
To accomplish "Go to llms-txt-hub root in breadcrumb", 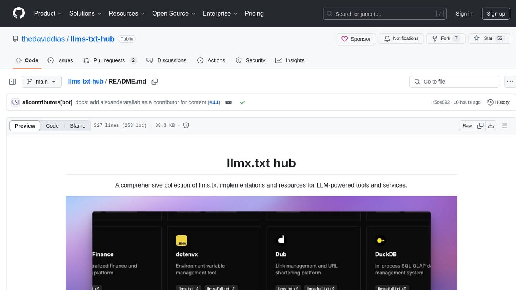I will 86,82.
